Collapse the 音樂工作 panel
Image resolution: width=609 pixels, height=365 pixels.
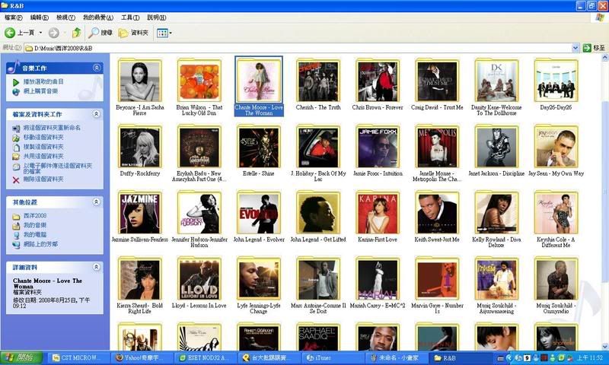point(96,68)
